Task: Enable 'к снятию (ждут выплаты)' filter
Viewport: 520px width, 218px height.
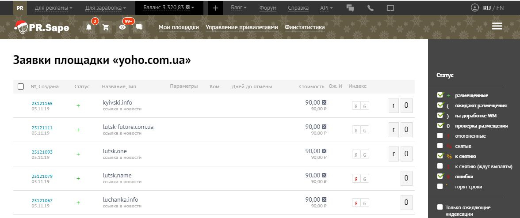Action: click(440, 166)
